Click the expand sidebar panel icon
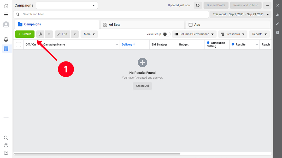Viewport: 282px width, 158px height. click(x=6, y=153)
